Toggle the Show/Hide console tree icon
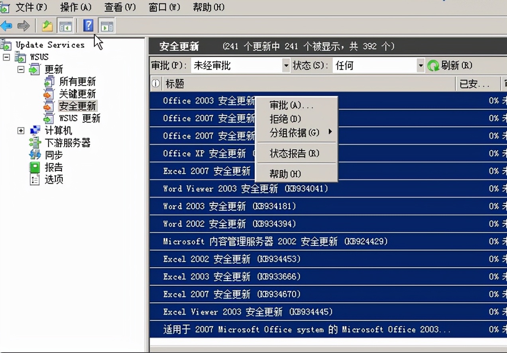 click(65, 26)
